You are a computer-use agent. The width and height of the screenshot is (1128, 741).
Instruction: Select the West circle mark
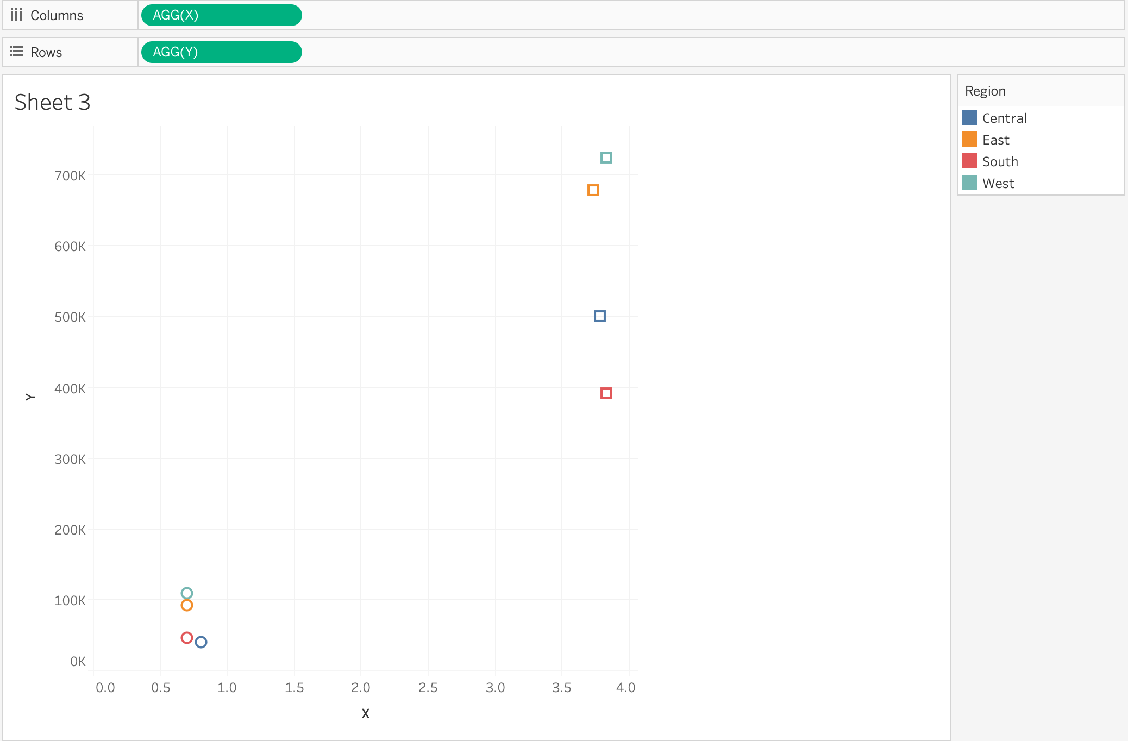pos(186,593)
